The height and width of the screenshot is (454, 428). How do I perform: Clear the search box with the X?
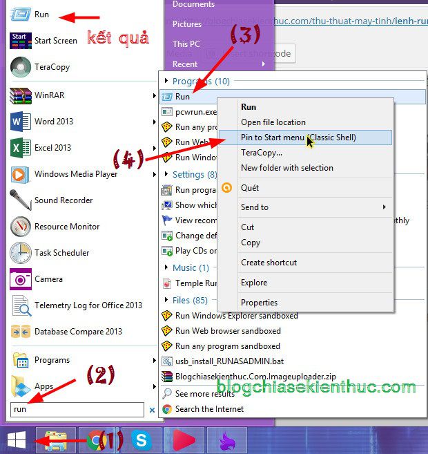tap(152, 410)
